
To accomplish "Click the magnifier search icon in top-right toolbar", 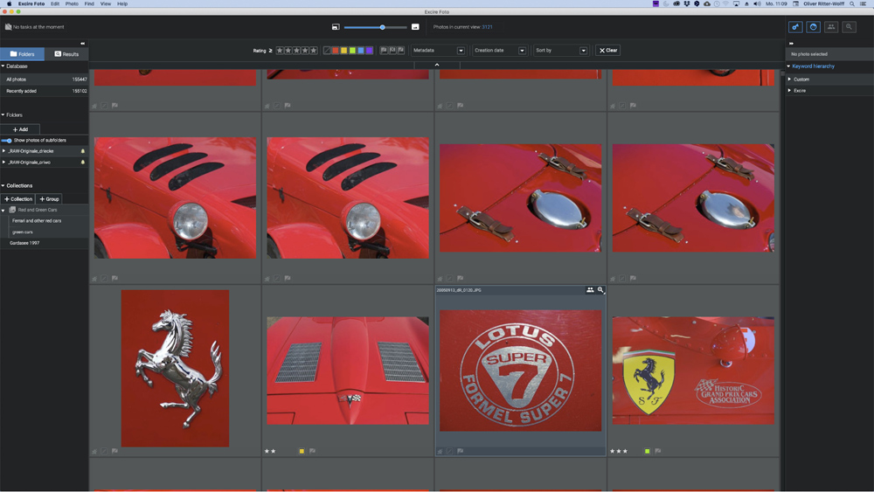I will [849, 27].
